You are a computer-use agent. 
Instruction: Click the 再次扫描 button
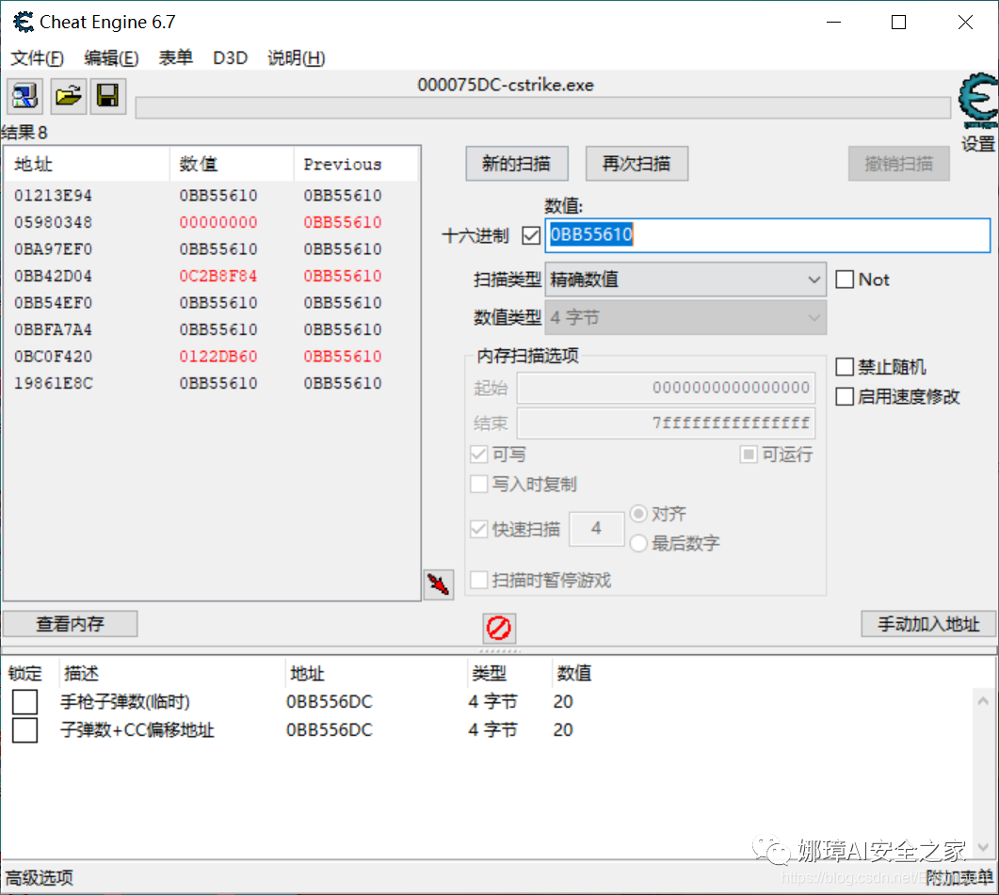[636, 164]
